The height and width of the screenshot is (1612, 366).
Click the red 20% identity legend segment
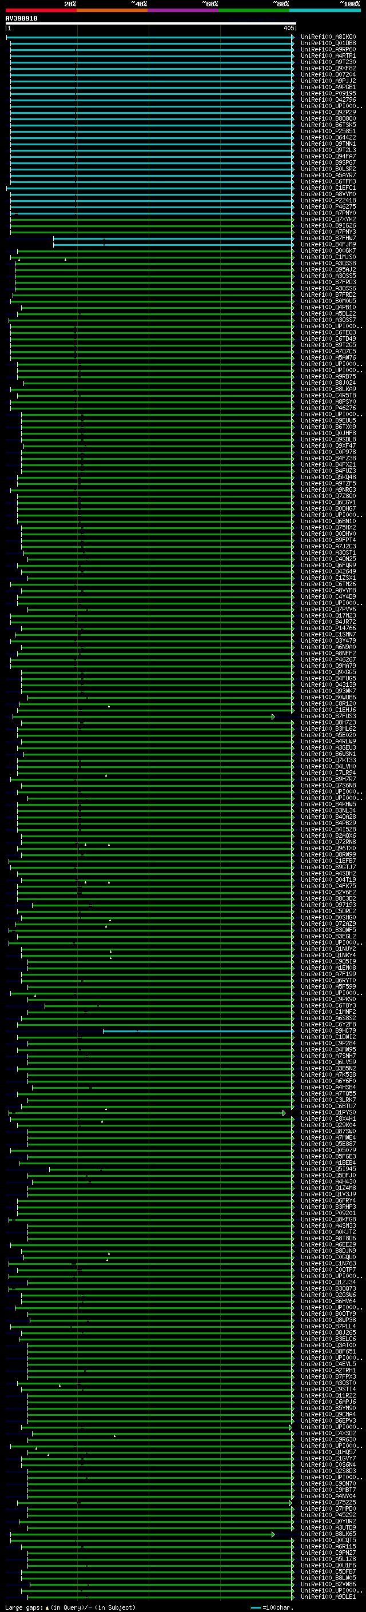tap(41, 10)
